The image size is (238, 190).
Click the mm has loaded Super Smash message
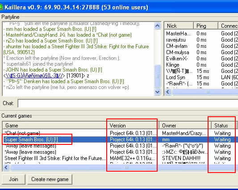coord(50,29)
